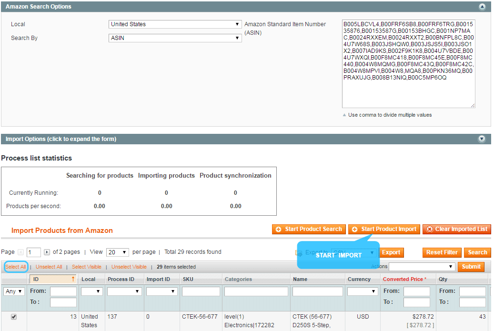
Task: Click the Unselect All link
Action: [49, 267]
